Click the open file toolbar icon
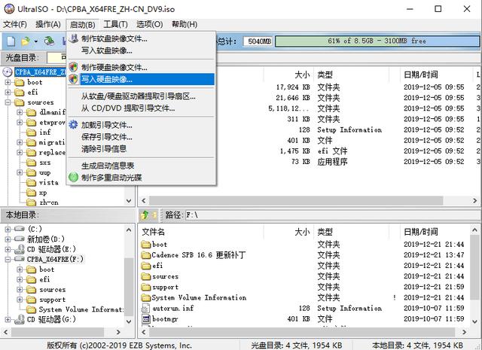 26,41
